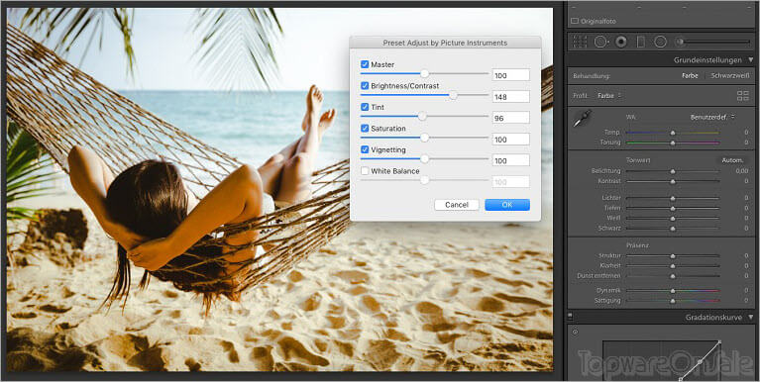Click the Saturation slider handle in dialog
The width and height of the screenshot is (760, 382).
click(425, 138)
